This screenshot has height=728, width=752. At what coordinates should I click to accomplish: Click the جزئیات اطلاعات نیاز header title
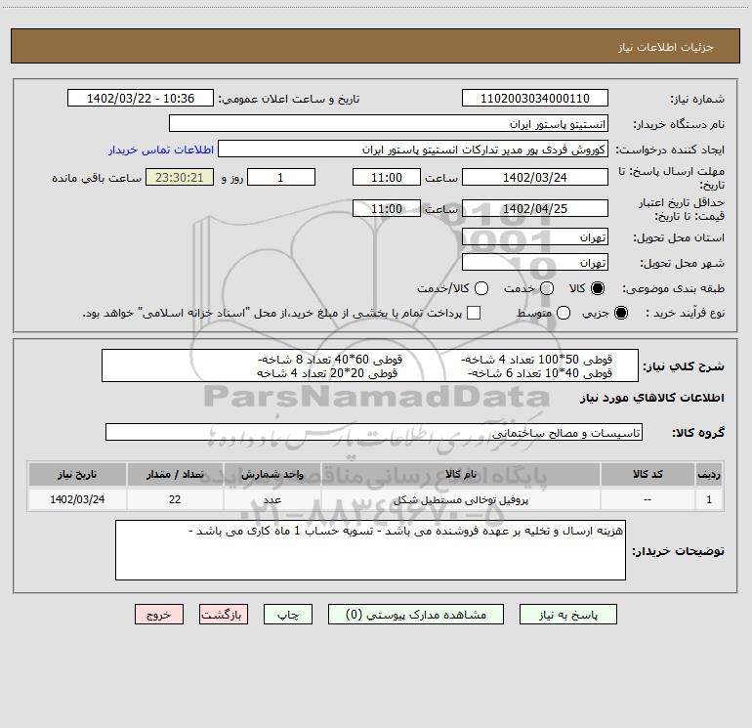coord(666,47)
